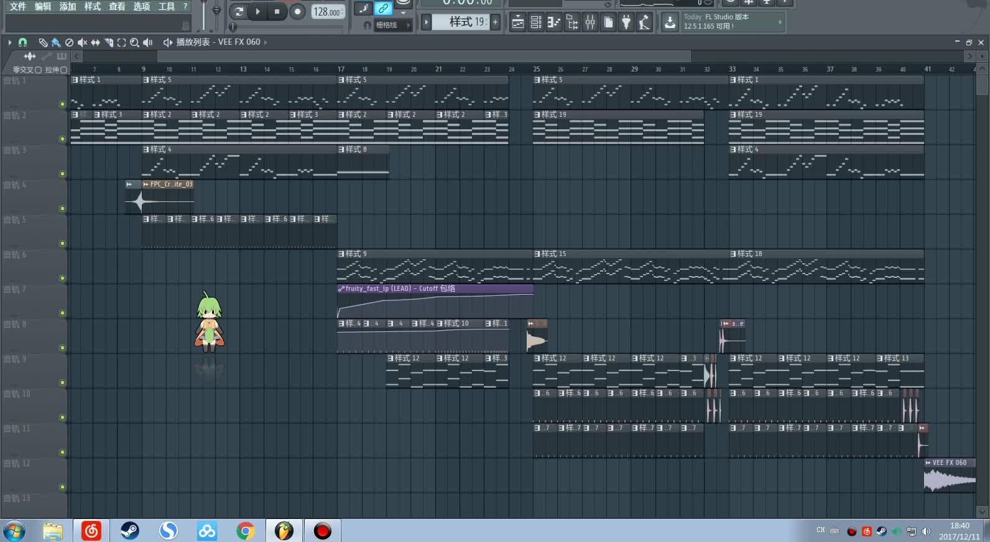Open the project info page icon
The width and height of the screenshot is (990, 542).
608,24
